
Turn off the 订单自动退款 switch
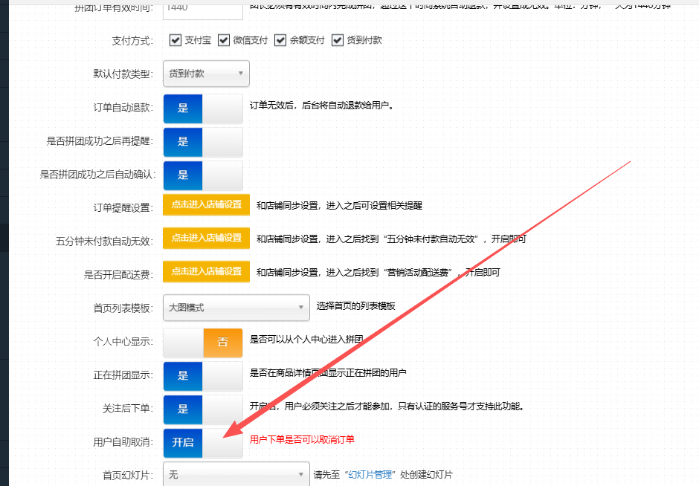[x=202, y=108]
